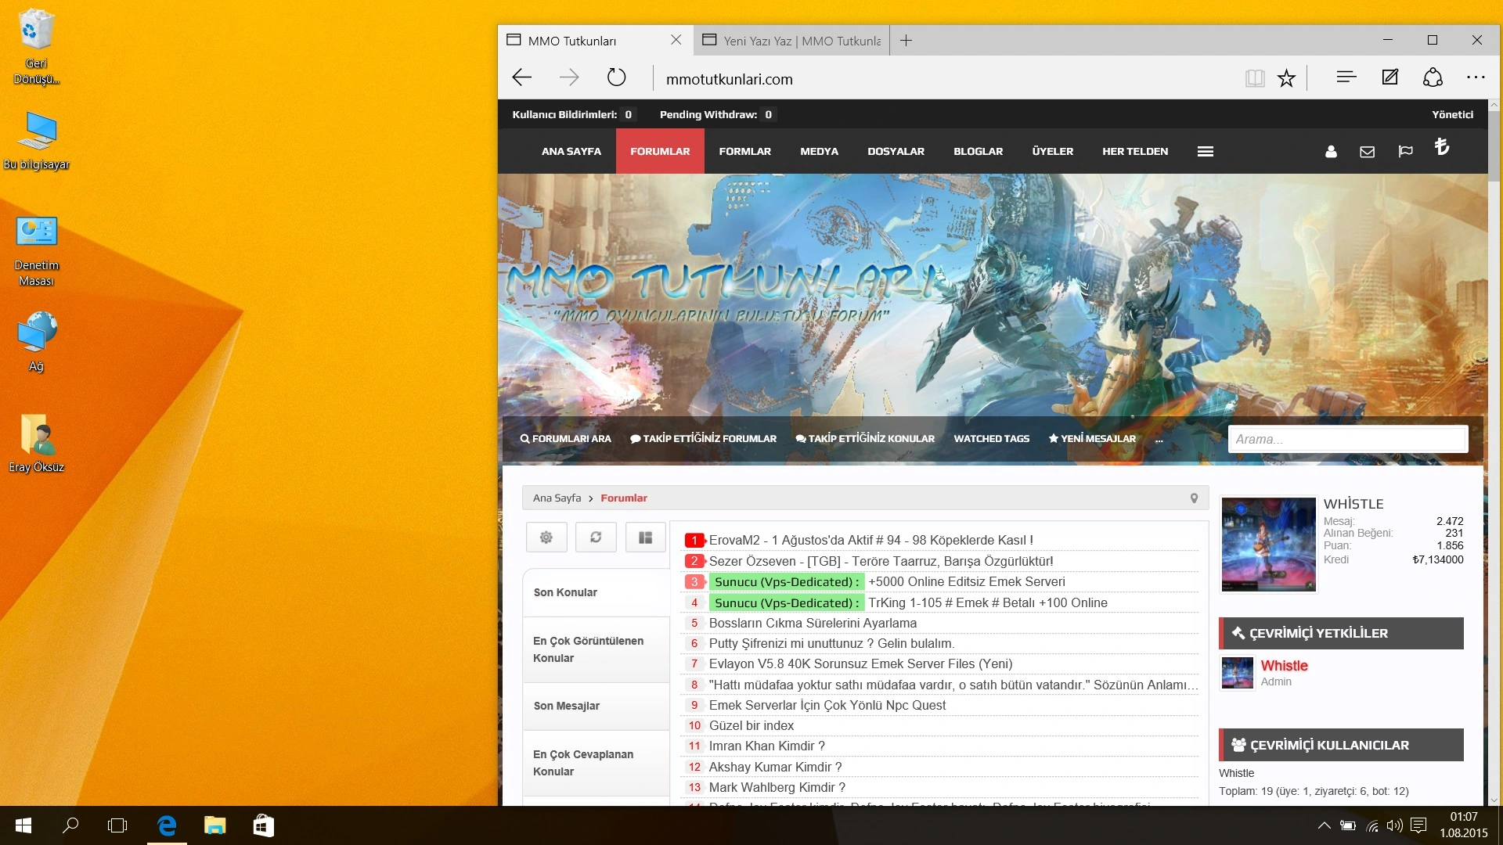Open the Bu bilgisayar desktop icon

coord(36,141)
